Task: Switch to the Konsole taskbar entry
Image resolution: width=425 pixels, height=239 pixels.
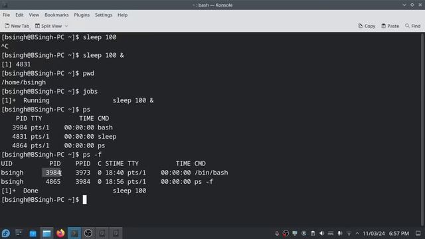Action: coord(74,233)
